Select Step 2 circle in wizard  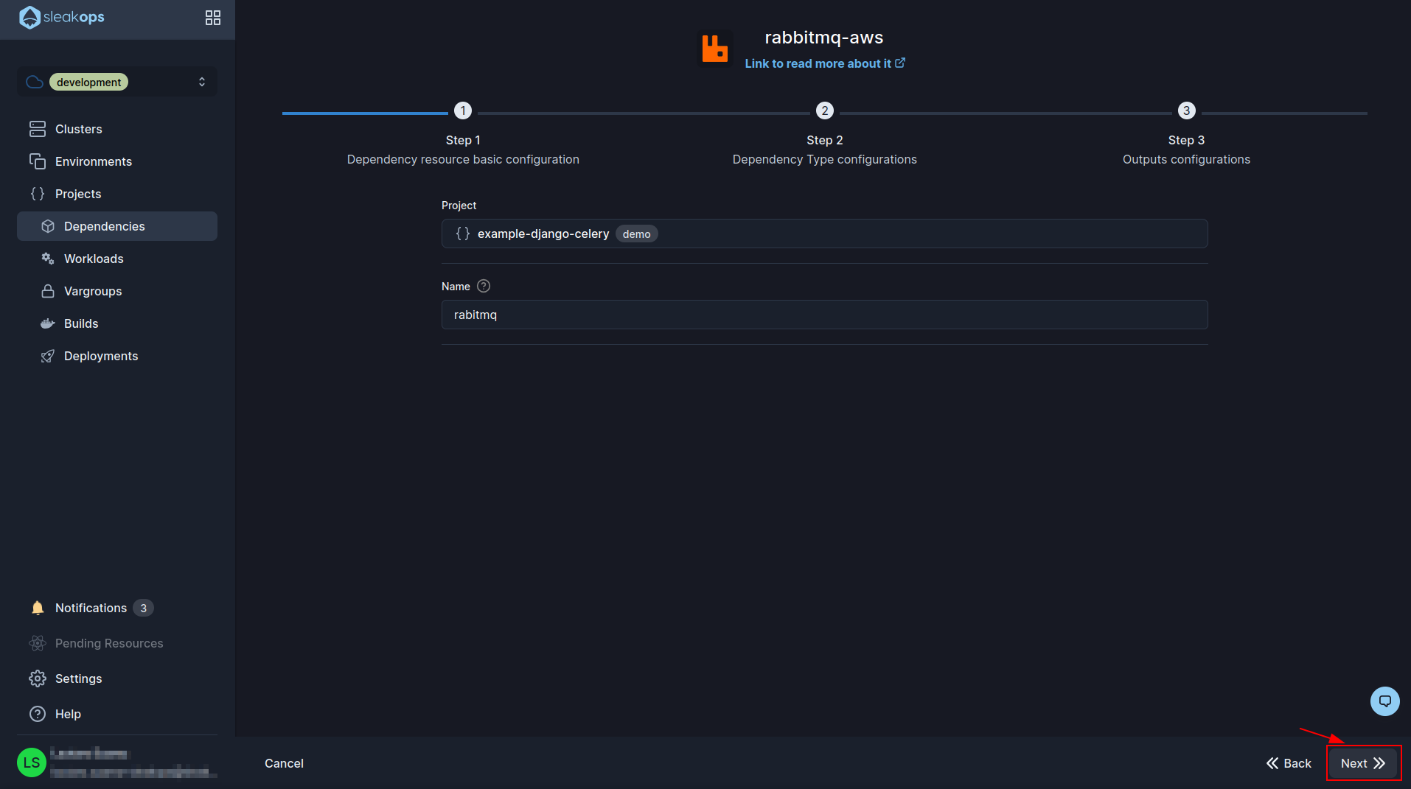pos(825,111)
